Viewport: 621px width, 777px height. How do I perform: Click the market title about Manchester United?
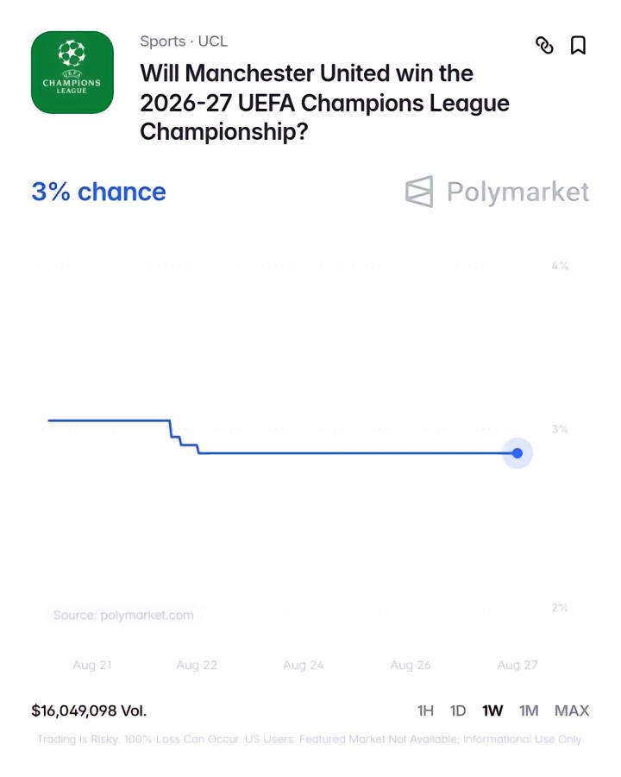click(324, 103)
